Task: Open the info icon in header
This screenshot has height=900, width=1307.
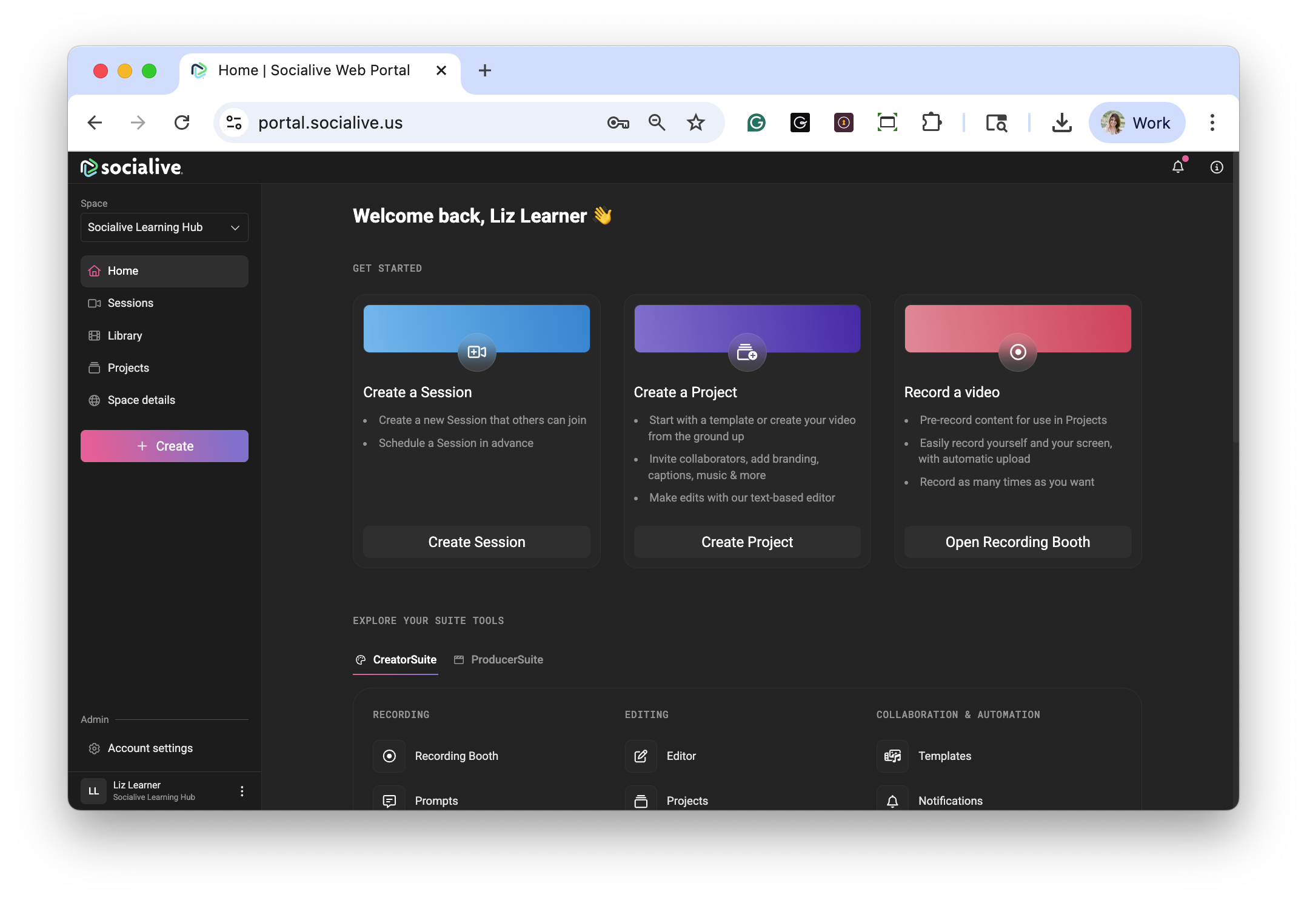Action: (1216, 167)
